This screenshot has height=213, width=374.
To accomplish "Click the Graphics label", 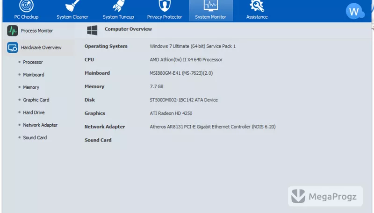I will click(95, 114).
